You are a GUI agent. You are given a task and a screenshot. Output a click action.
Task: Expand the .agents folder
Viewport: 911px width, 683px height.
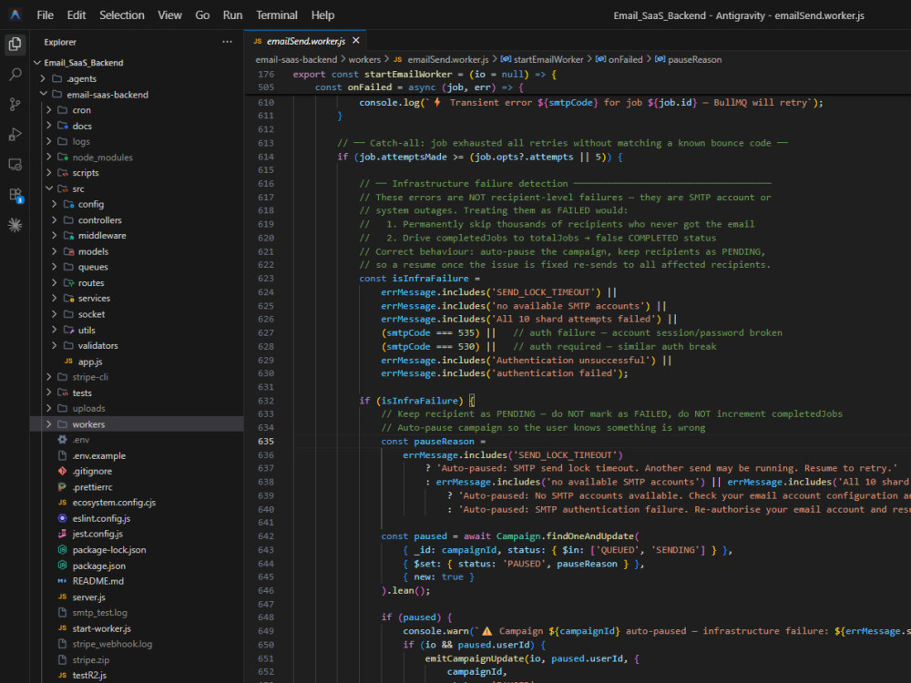pos(81,78)
